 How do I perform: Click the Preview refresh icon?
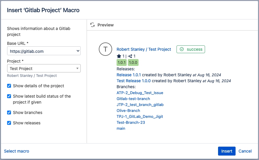[x=93, y=25]
